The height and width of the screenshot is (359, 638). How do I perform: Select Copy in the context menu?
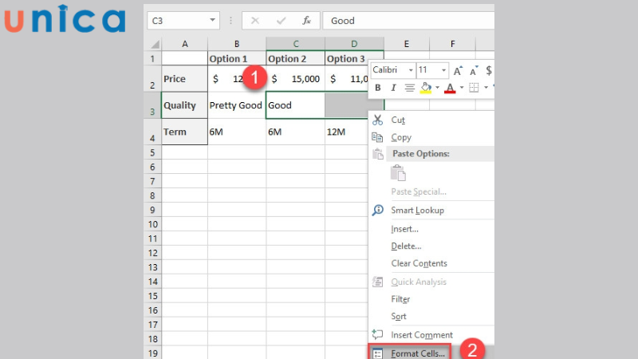(401, 137)
